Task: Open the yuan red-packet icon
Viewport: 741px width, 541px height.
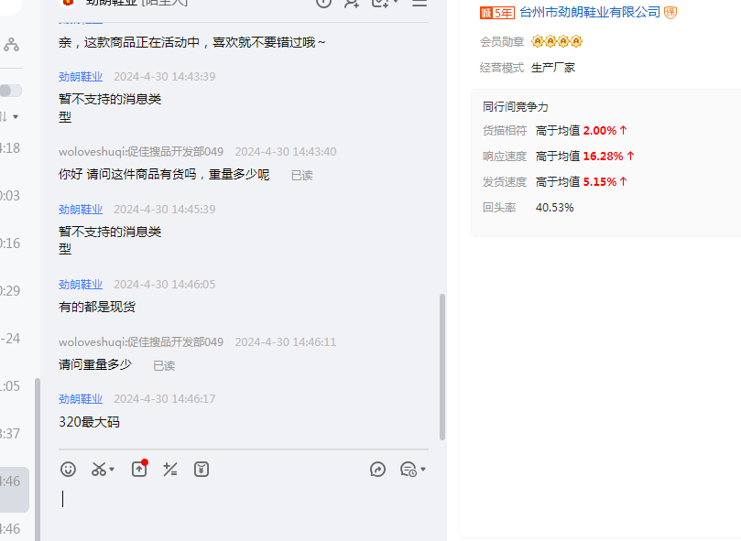Action: coord(202,470)
